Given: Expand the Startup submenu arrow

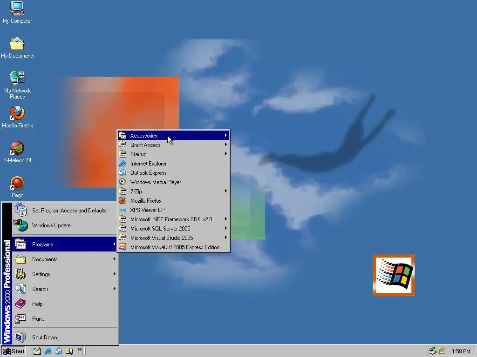Looking at the screenshot, I should (226, 153).
